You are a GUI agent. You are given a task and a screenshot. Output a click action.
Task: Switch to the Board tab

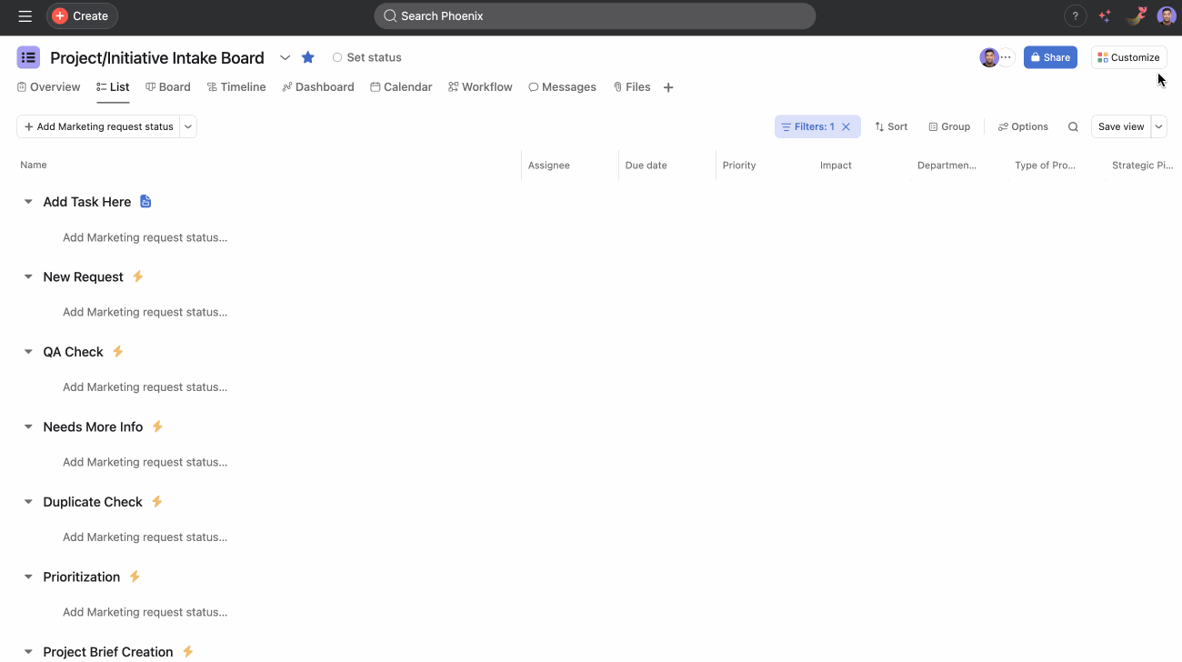[x=168, y=87]
